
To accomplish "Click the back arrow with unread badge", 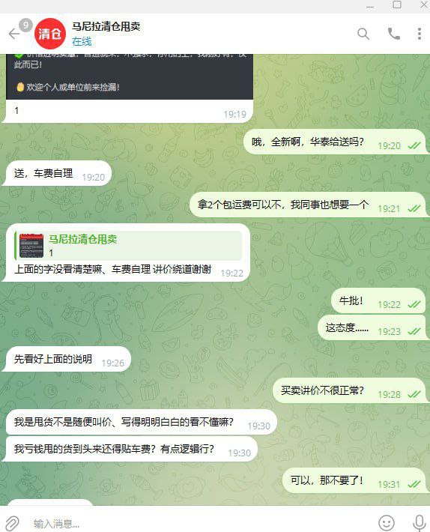I will point(19,31).
